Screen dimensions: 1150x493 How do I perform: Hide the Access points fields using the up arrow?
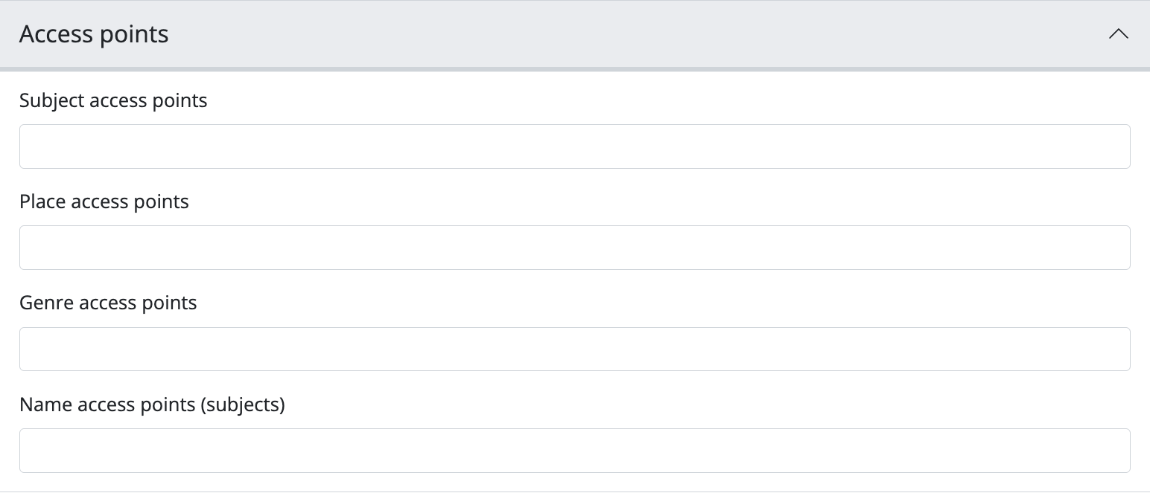pos(1118,34)
